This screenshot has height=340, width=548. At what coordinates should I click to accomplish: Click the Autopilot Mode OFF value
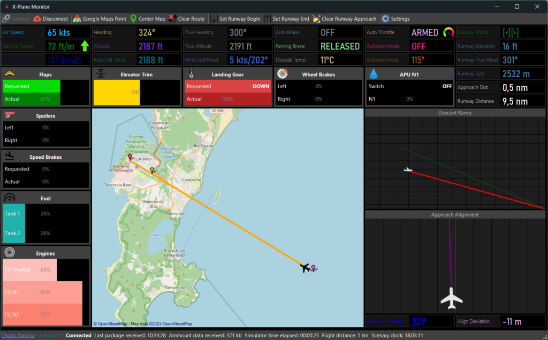tap(418, 46)
